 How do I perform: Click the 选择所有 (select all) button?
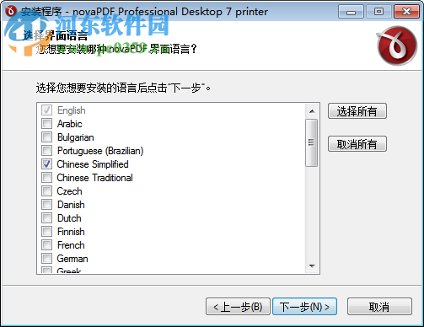tap(357, 111)
